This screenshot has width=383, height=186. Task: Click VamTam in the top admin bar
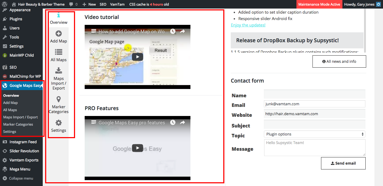tap(117, 4)
